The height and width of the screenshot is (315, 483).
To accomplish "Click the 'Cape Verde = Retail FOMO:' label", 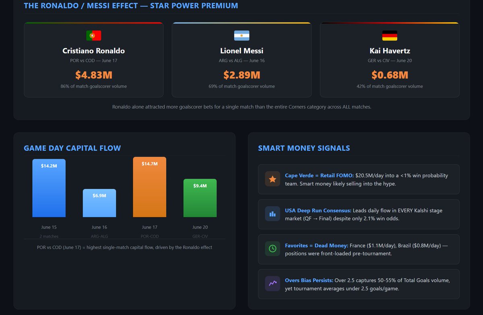I will point(319,175).
